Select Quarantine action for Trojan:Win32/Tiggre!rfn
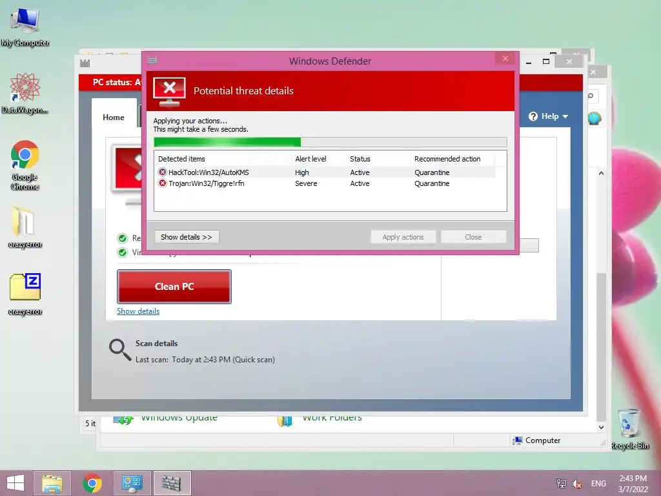 pyautogui.click(x=432, y=183)
